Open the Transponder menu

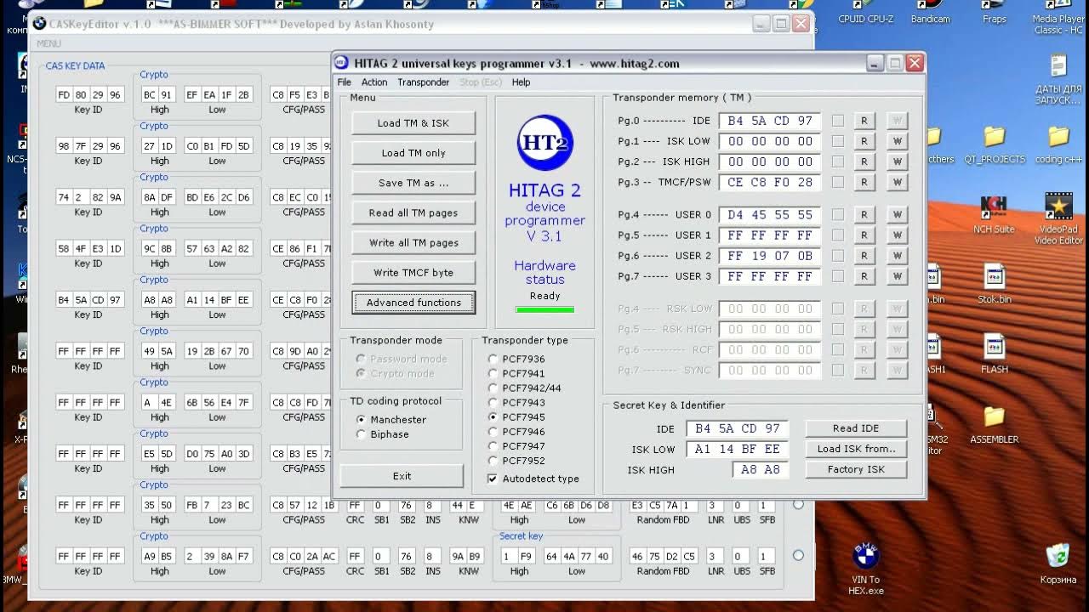423,82
